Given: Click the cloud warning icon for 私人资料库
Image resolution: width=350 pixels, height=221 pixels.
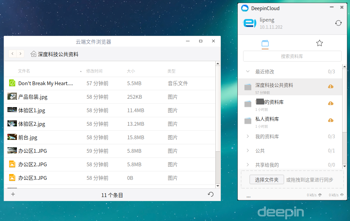Looking at the screenshot, I should (331, 120).
